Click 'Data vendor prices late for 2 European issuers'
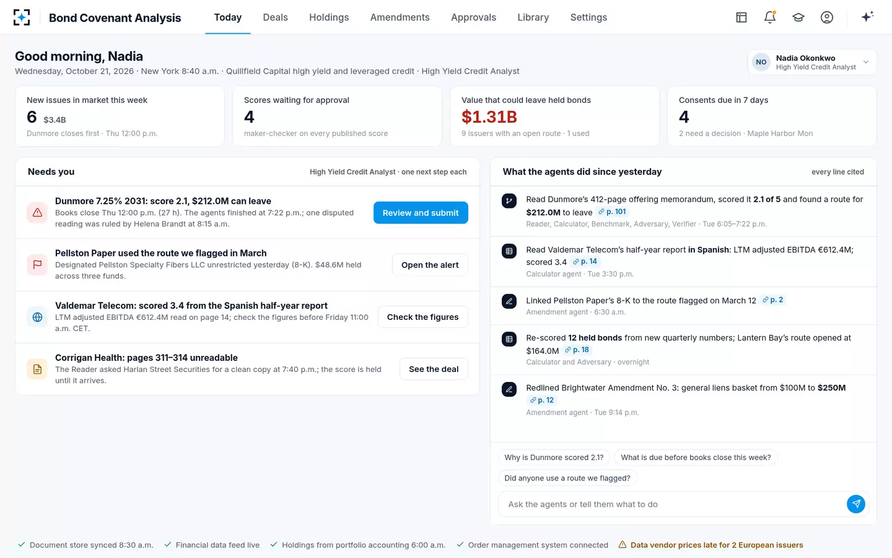 (x=717, y=545)
